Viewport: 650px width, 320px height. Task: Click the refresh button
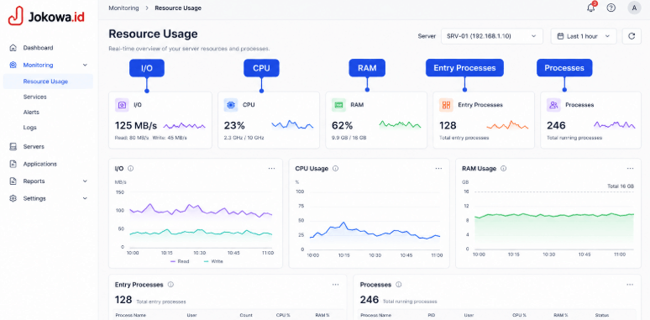click(632, 36)
